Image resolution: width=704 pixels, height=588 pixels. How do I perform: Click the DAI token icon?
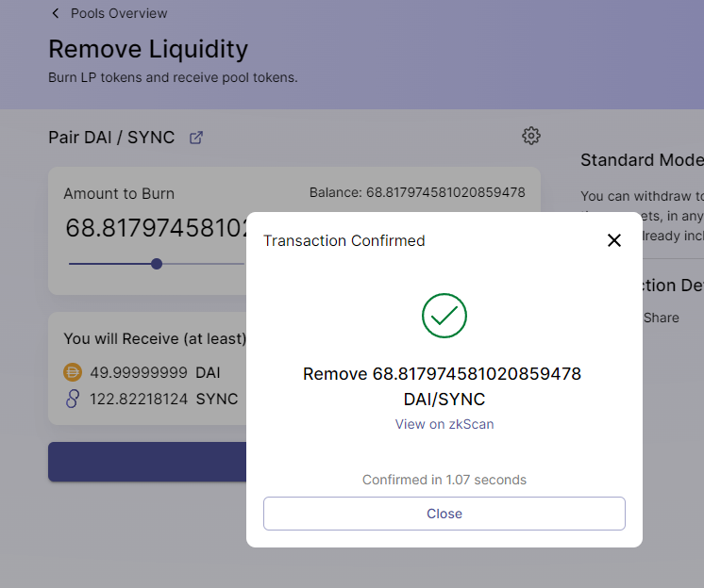pyautogui.click(x=73, y=372)
